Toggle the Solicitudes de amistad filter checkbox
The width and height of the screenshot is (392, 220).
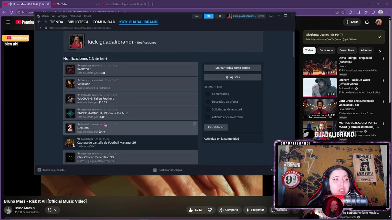(208, 109)
